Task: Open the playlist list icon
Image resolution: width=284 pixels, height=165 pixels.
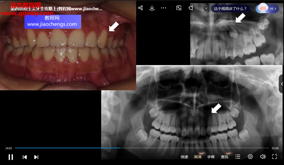Action: (x=238, y=157)
